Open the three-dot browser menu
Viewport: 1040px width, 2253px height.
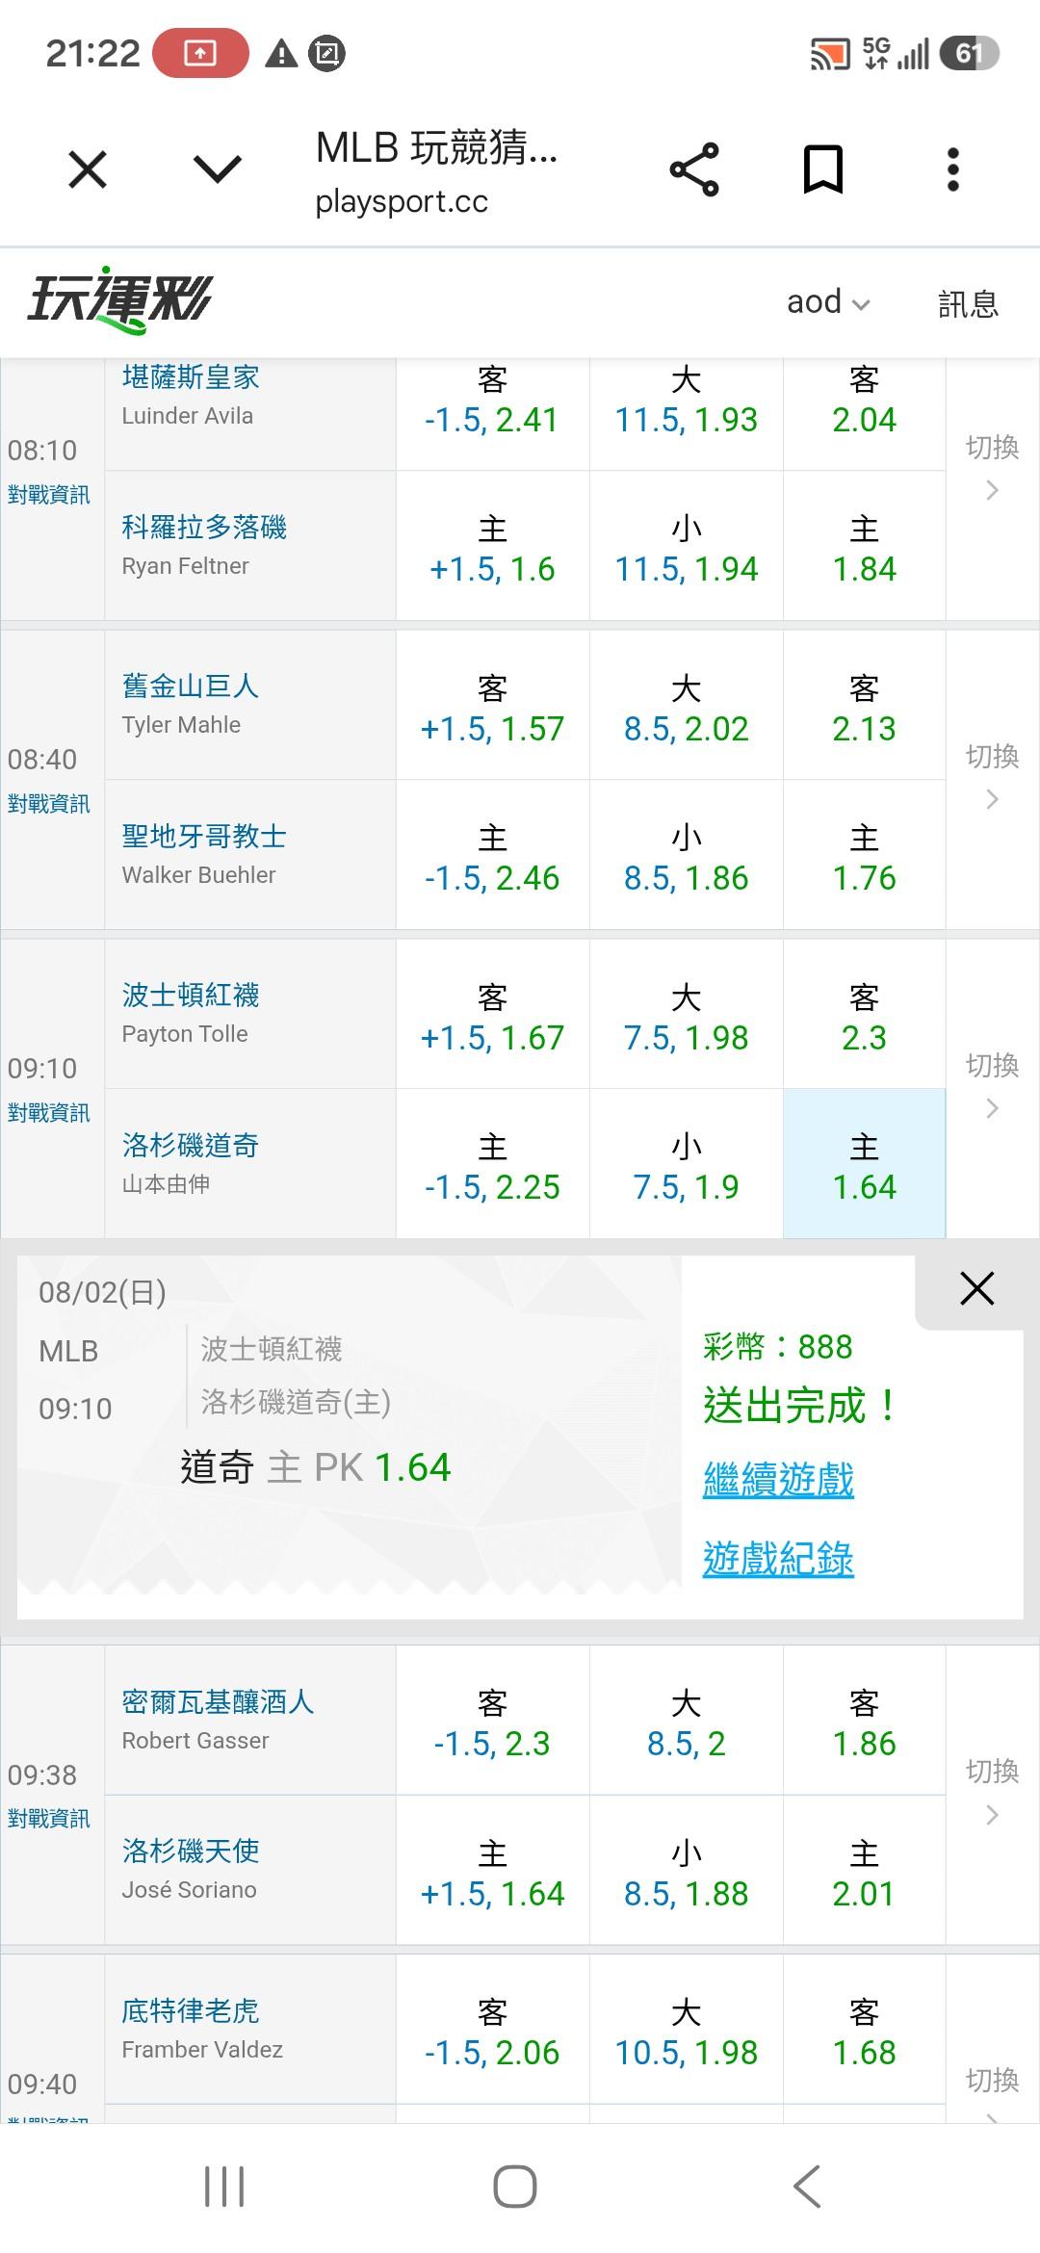(x=952, y=170)
